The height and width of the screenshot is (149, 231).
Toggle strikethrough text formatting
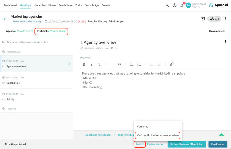99,64
